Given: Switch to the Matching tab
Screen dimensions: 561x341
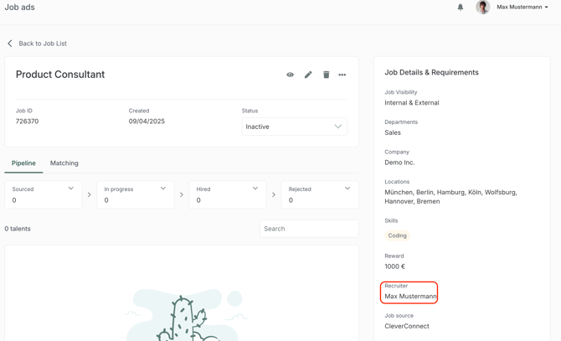Looking at the screenshot, I should pos(64,163).
